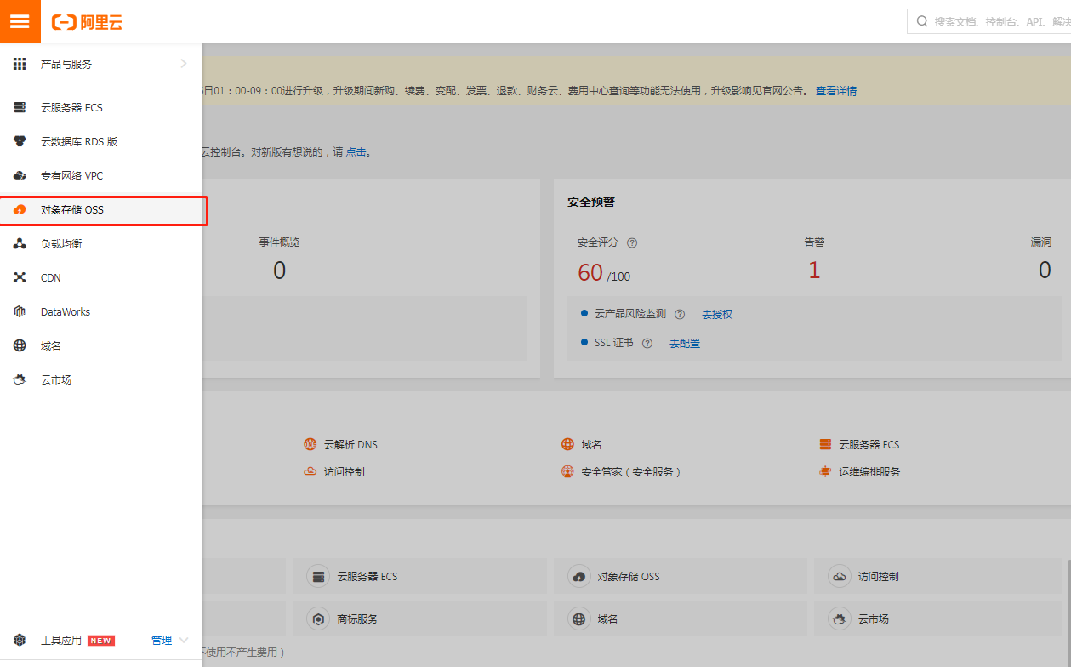Click the 云服务器 ECS product card
Screen dimensions: 1071x667
click(419, 577)
